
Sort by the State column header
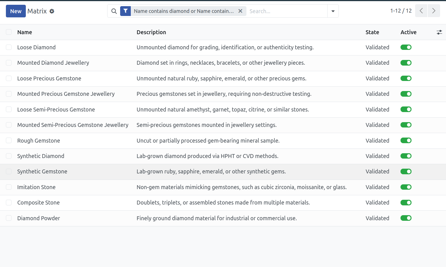pos(372,32)
